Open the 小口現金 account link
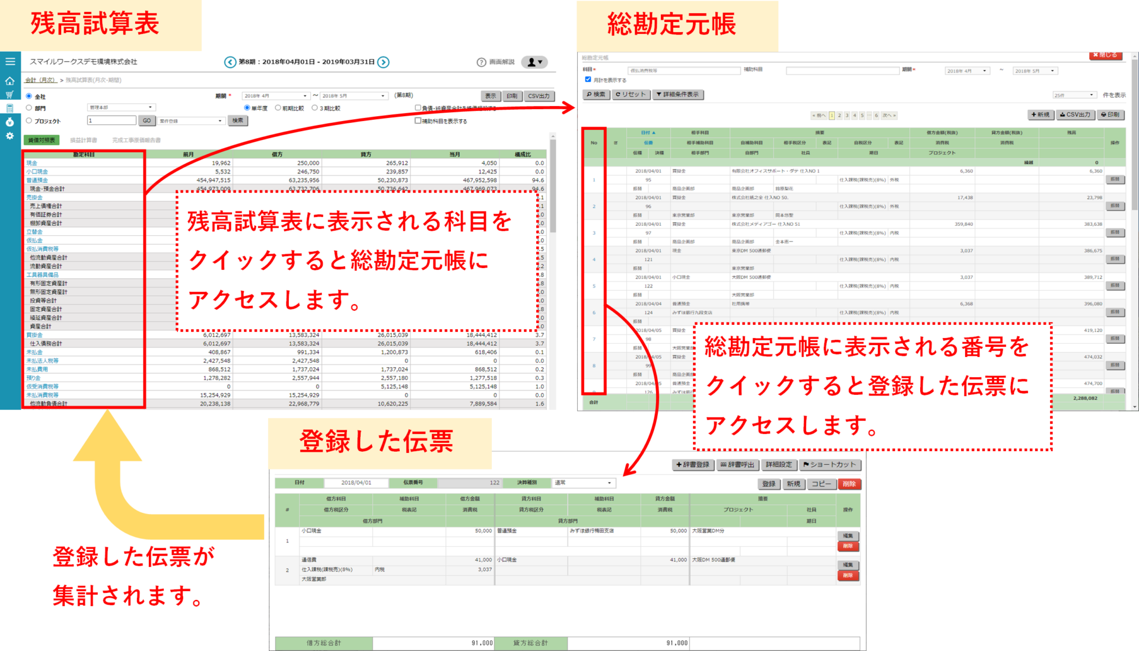This screenshot has height=651, width=1139. pyautogui.click(x=37, y=171)
